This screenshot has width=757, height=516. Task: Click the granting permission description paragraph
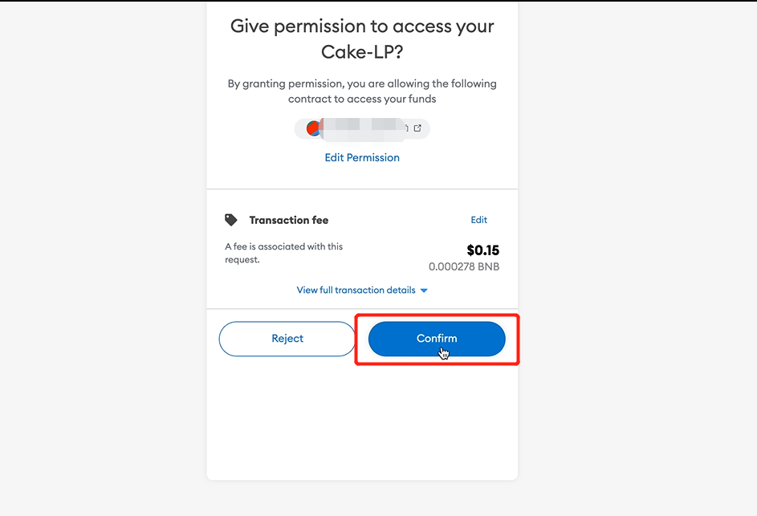tap(362, 91)
